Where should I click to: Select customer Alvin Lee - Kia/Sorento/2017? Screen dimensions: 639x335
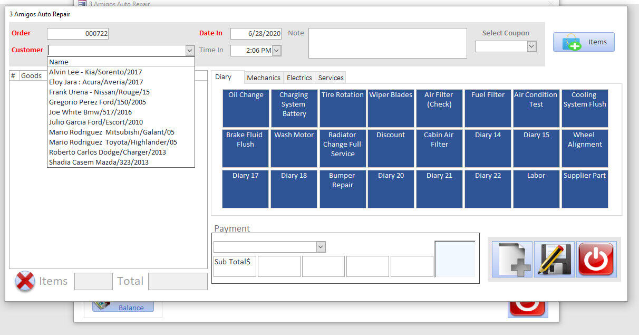tap(121, 72)
